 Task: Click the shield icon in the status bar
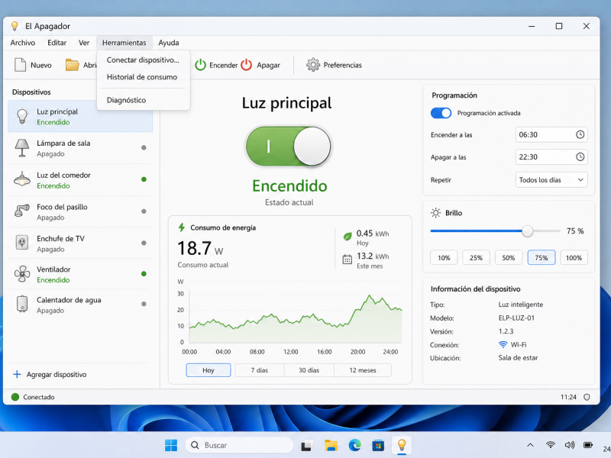click(587, 397)
